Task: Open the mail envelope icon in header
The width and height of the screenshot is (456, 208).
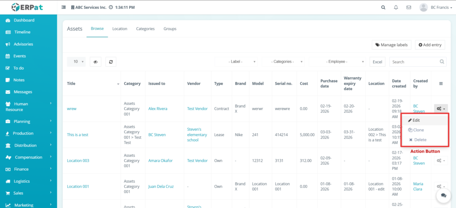Action: pos(408,8)
